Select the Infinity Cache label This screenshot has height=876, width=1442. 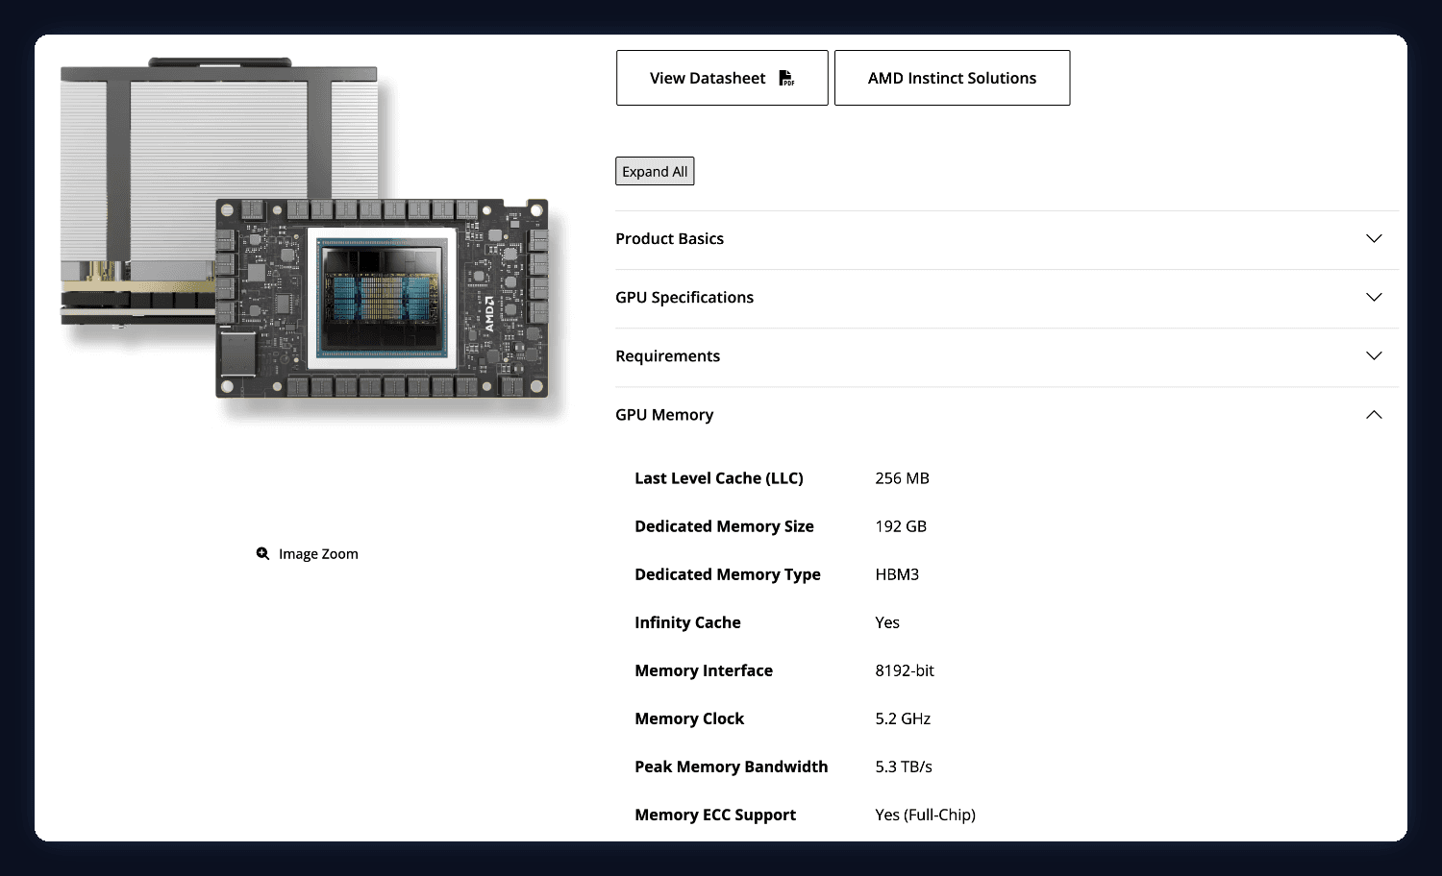coord(687,621)
